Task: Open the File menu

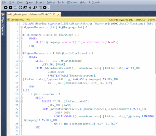Action: [x=4, y=2]
